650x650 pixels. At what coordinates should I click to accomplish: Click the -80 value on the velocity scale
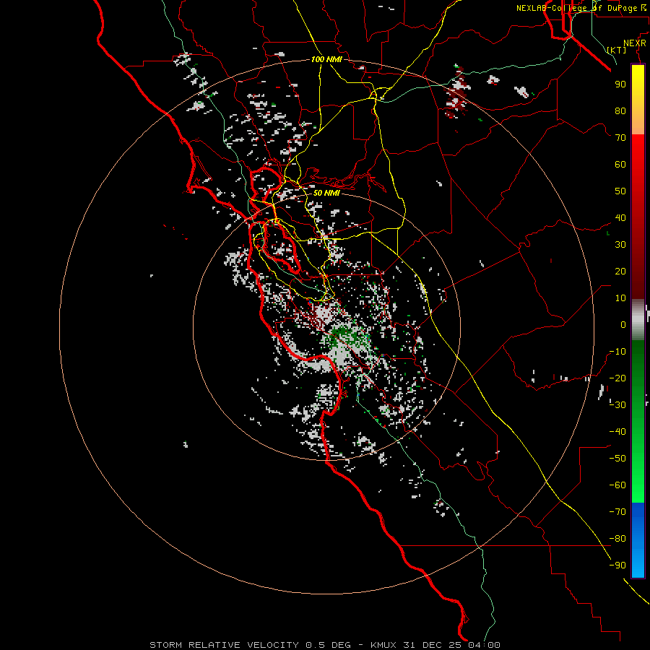[x=617, y=539]
